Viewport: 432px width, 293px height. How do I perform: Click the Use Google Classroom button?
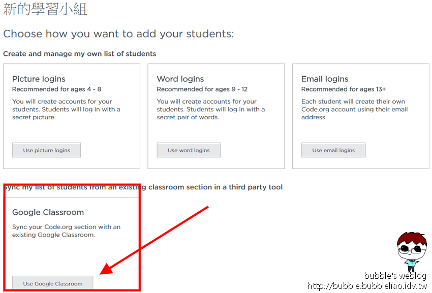53,283
